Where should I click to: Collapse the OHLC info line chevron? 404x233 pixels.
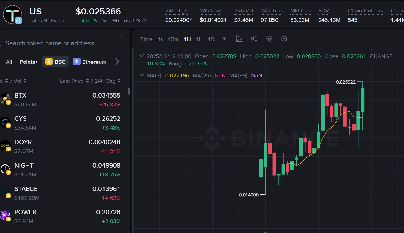pyautogui.click(x=142, y=56)
